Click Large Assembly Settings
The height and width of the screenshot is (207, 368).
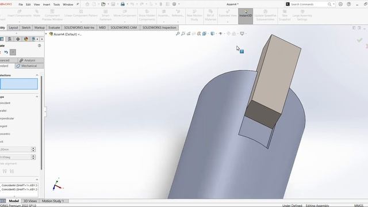(x=302, y=16)
